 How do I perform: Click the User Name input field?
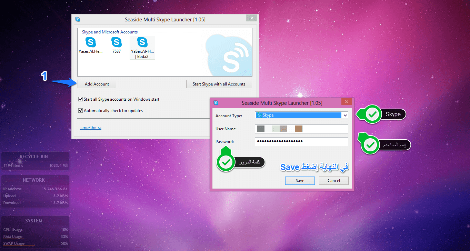click(301, 129)
